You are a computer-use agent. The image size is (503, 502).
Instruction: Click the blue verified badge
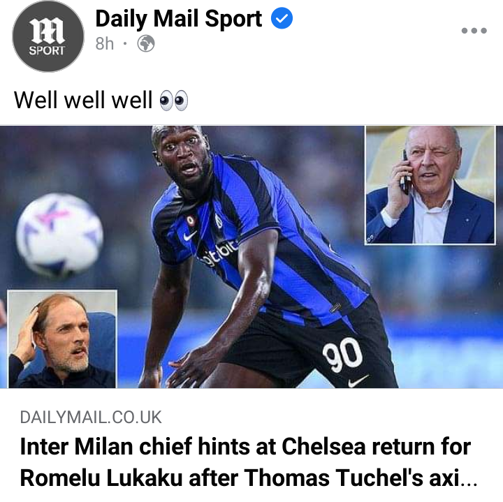[282, 19]
